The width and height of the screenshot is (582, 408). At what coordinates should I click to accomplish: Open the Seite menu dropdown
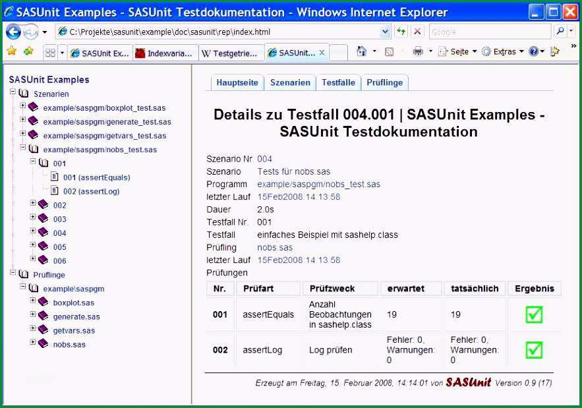pyautogui.click(x=475, y=51)
